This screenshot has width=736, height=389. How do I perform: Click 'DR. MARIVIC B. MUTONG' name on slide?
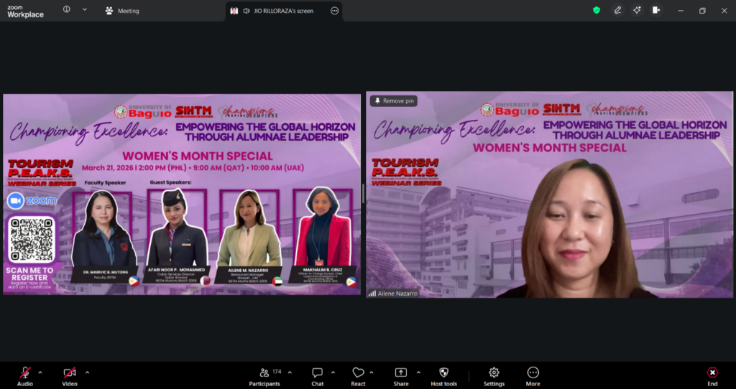click(x=106, y=272)
